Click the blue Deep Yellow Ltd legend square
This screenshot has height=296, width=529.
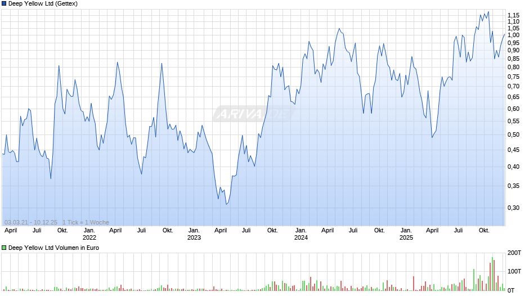[4, 4]
